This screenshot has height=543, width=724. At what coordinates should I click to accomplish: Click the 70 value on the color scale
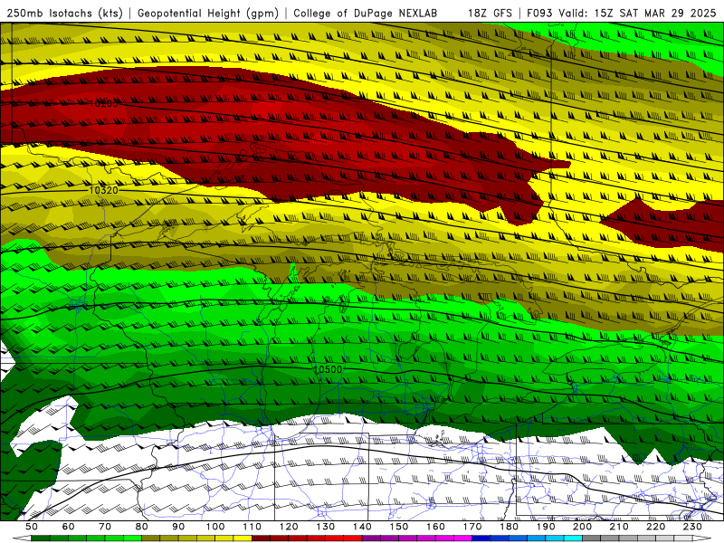(105, 527)
